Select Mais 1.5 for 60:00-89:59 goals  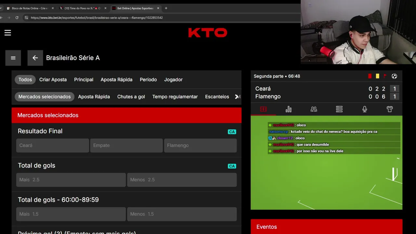71,214
